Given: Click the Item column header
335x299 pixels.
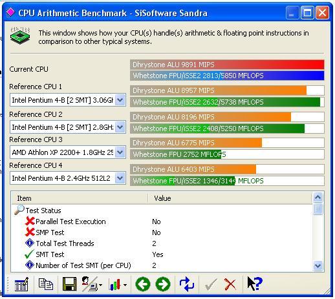Looking at the screenshot, I should (x=80, y=198).
